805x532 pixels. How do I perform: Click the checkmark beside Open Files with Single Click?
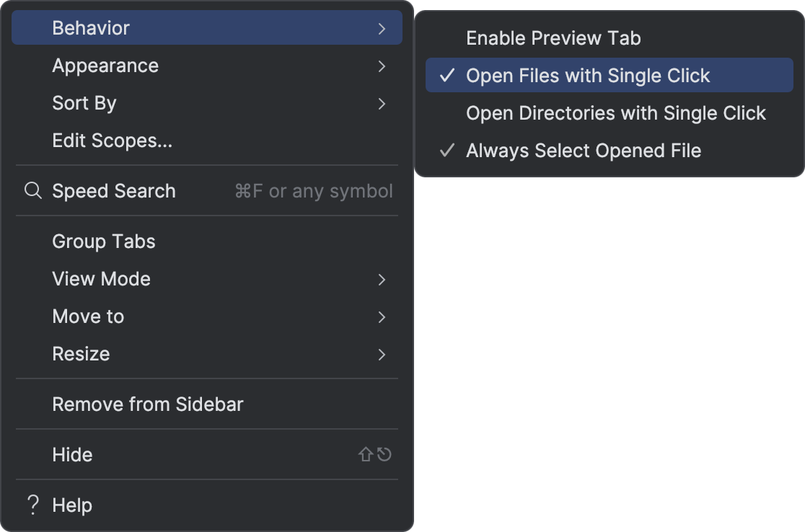pos(446,75)
